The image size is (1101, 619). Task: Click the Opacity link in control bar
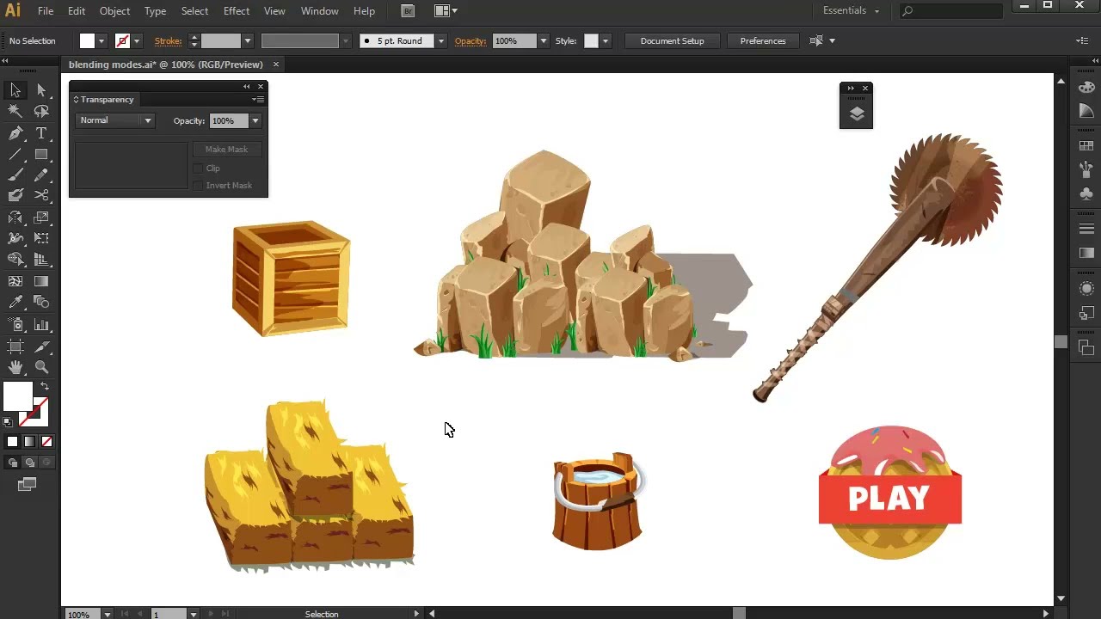point(471,40)
